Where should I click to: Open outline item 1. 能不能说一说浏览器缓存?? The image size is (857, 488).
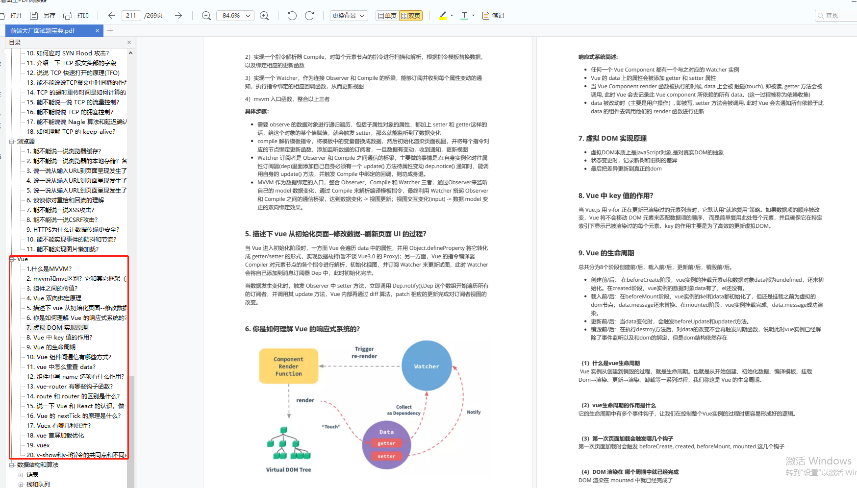coord(64,151)
